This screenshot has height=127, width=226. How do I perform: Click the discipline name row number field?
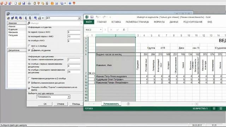[74, 60]
